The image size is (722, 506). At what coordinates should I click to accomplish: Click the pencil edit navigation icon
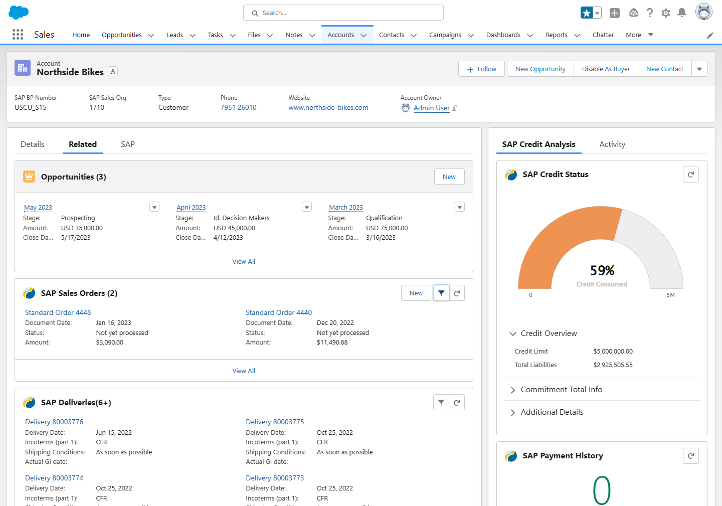(710, 35)
